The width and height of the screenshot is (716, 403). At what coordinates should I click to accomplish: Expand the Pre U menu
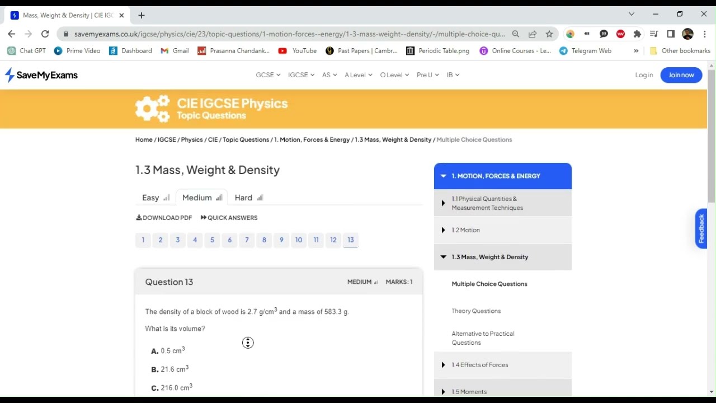tap(428, 75)
